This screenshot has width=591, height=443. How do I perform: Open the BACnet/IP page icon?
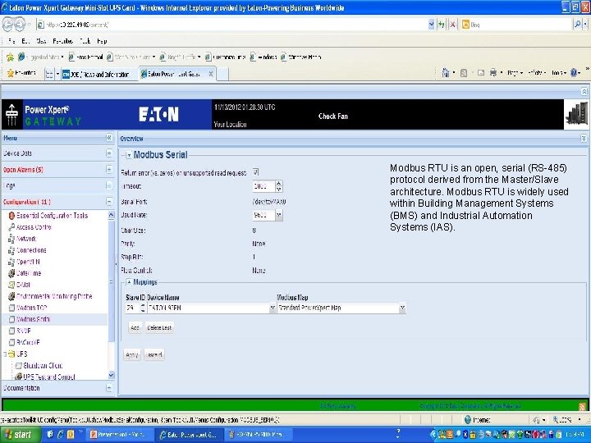pos(11,342)
